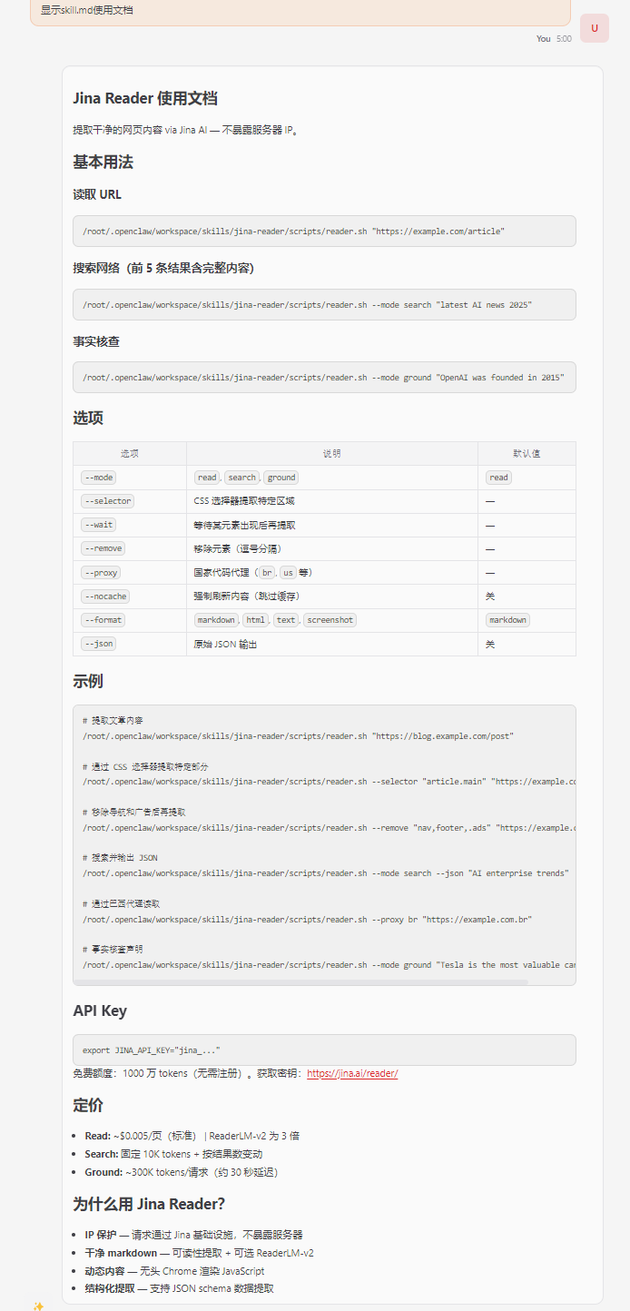This screenshot has width=630, height=1311.
Task: Click the 'Jina Reader 使用文档' heading
Action: (145, 99)
